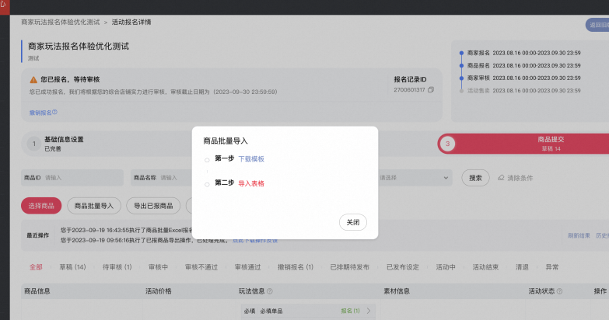The height and width of the screenshot is (320, 609).
Task: Open help icon next to 活动状态
Action: [559, 291]
